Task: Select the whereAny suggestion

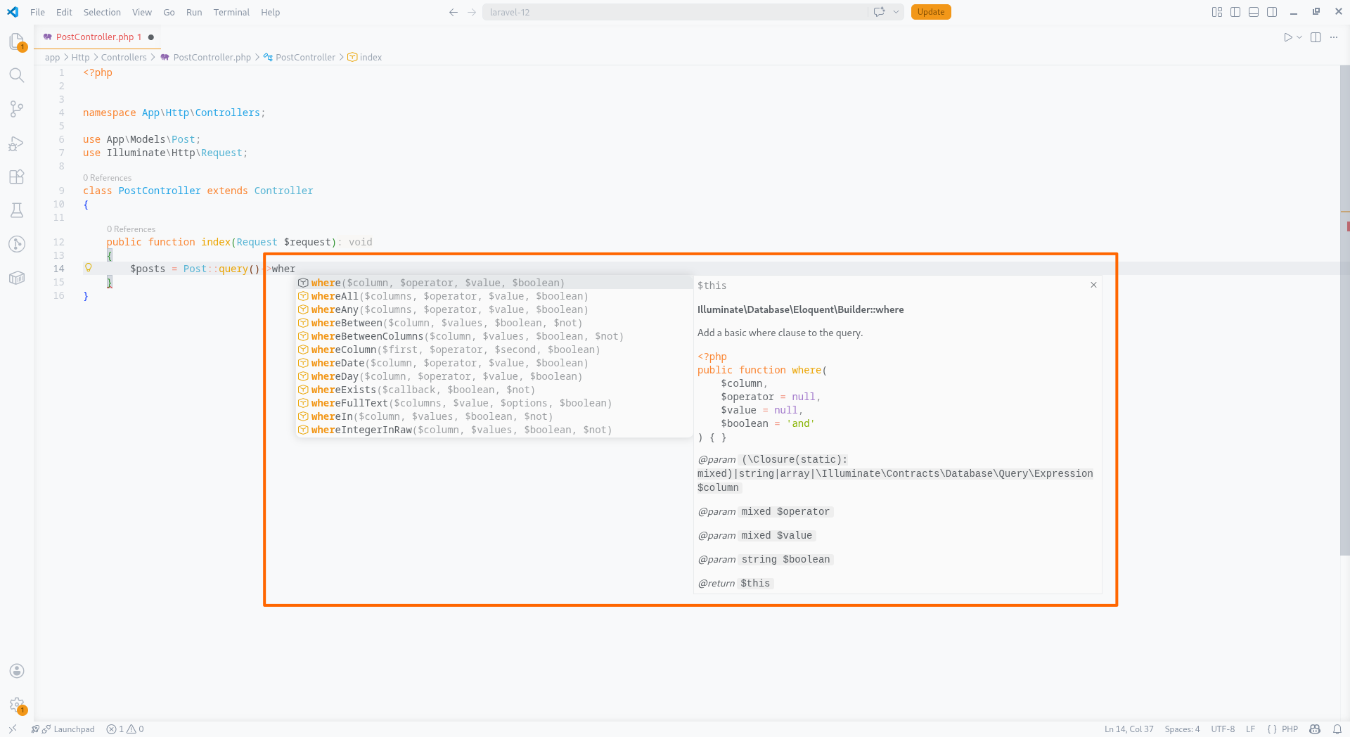Action: [x=494, y=309]
